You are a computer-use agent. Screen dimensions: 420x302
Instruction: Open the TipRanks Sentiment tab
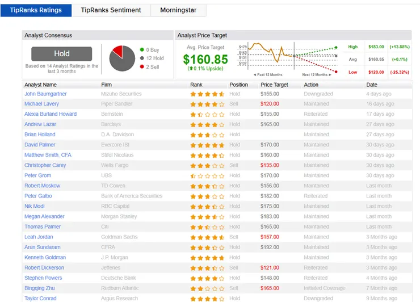[111, 10]
